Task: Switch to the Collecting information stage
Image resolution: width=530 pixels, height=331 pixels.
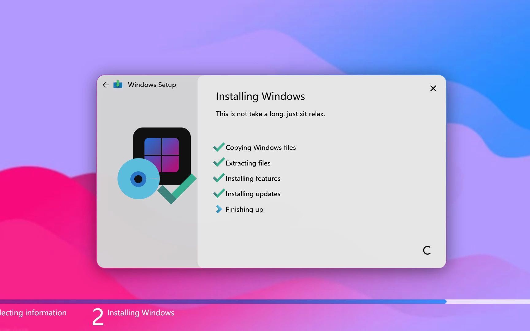Action: tap(33, 313)
